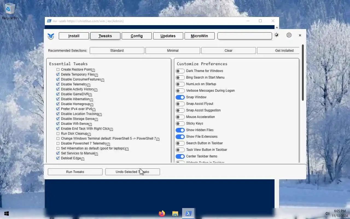Enable Task View Button in Taskbar
This screenshot has width=350, height=219.
click(x=180, y=150)
